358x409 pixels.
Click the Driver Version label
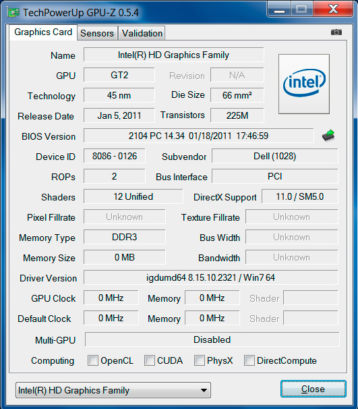click(x=48, y=278)
